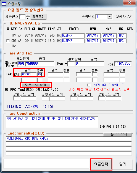Click the 모든 EB 삭제 button
The width and height of the screenshot is (137, 173).
(x=117, y=134)
